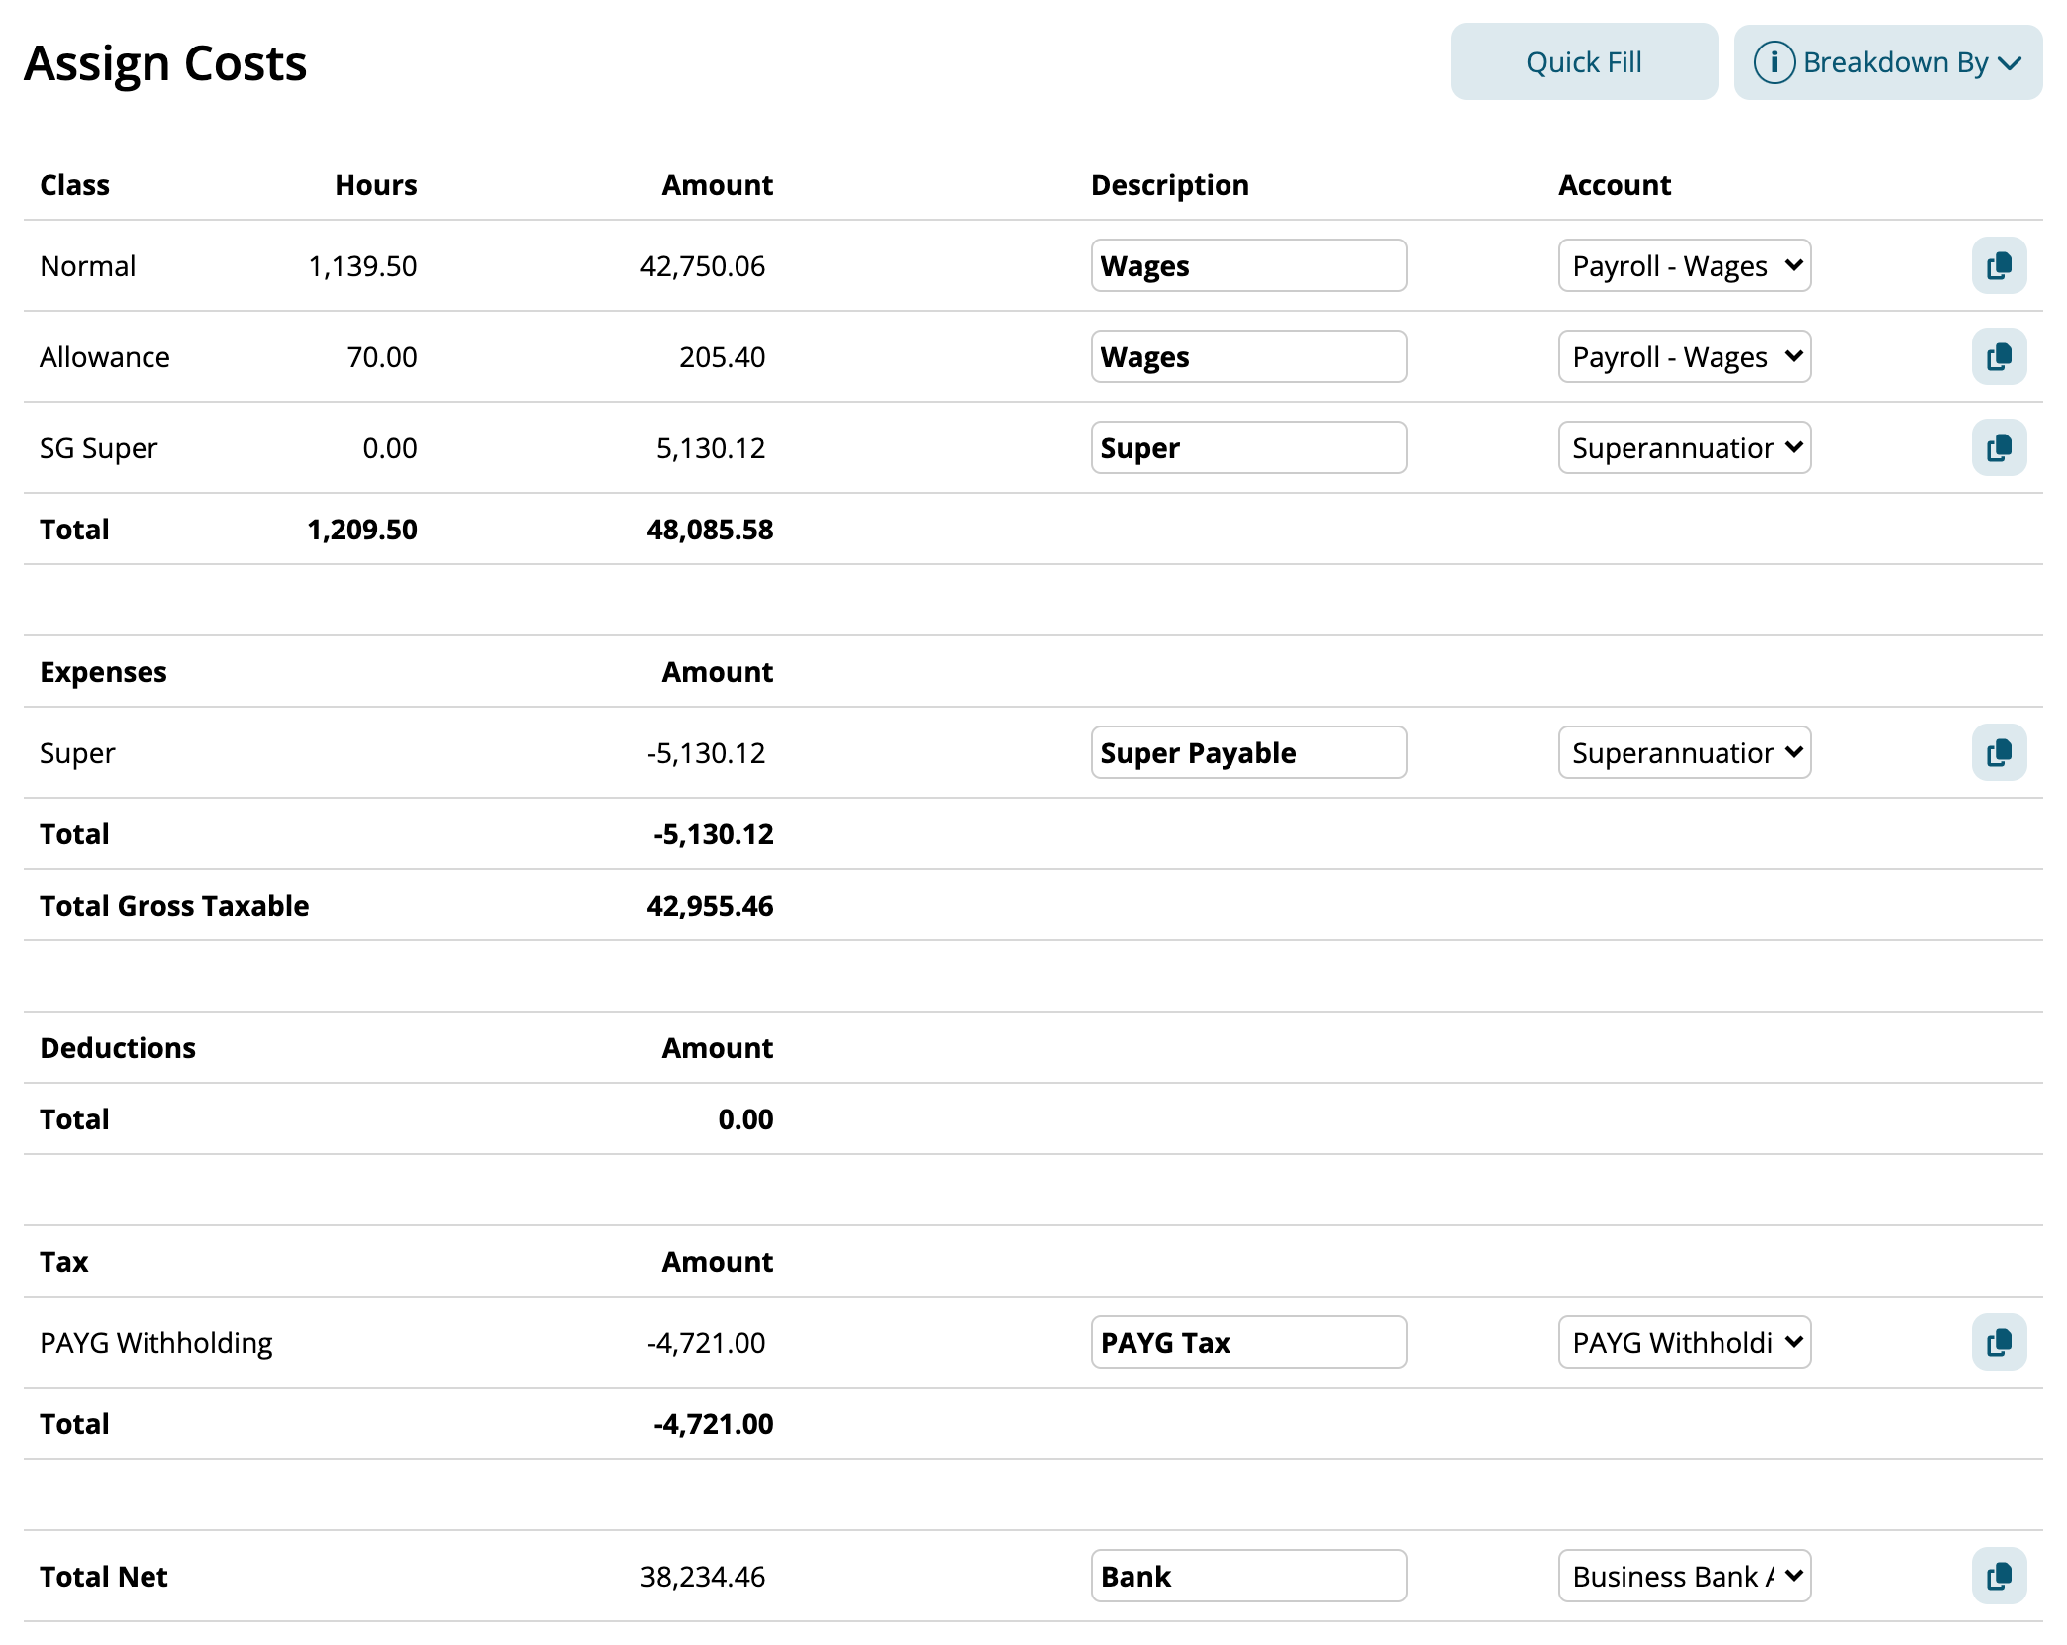Image resolution: width=2067 pixels, height=1645 pixels.
Task: Open Business Bank account dropdown
Action: pos(1684,1576)
